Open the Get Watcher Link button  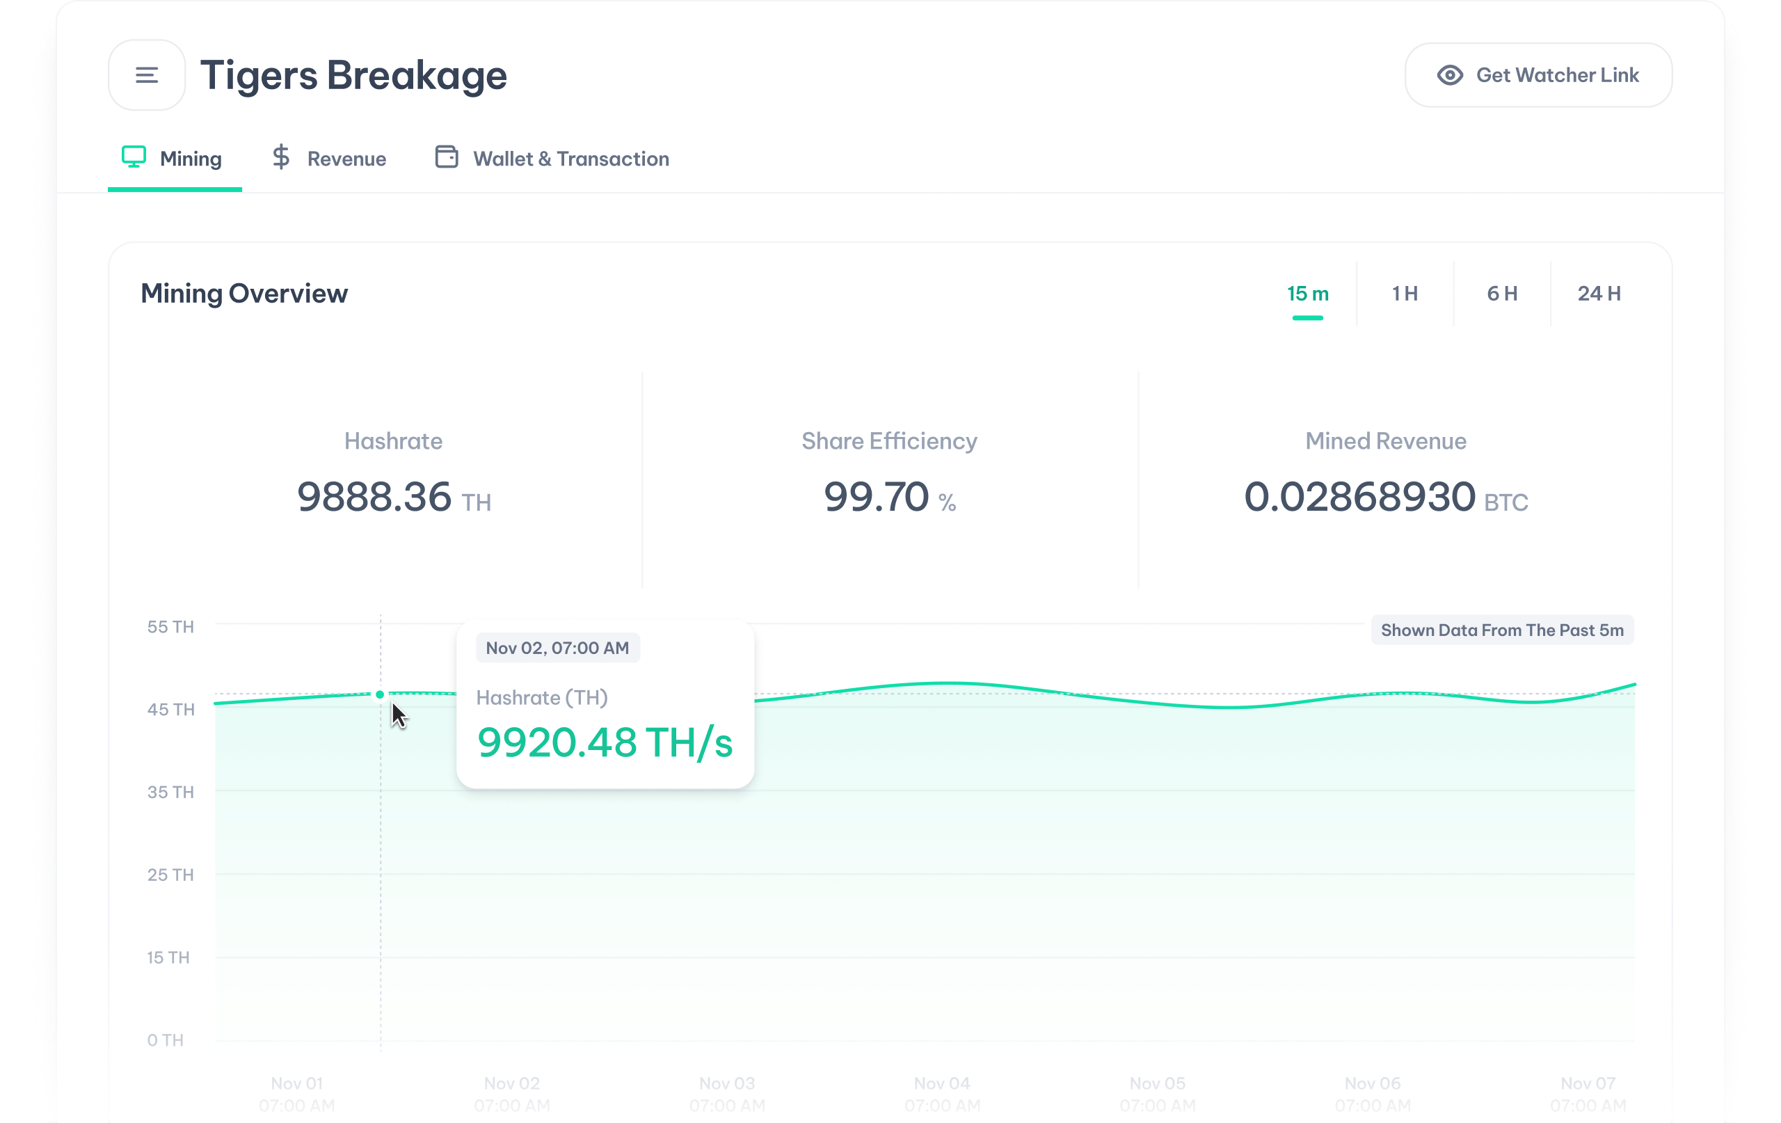1538,74
